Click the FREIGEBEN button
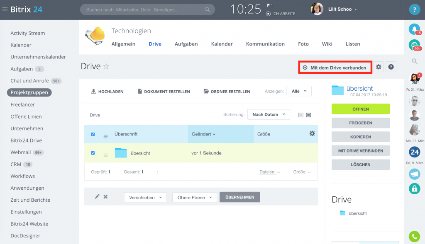Image resolution: width=425 pixels, height=244 pixels. click(x=361, y=123)
